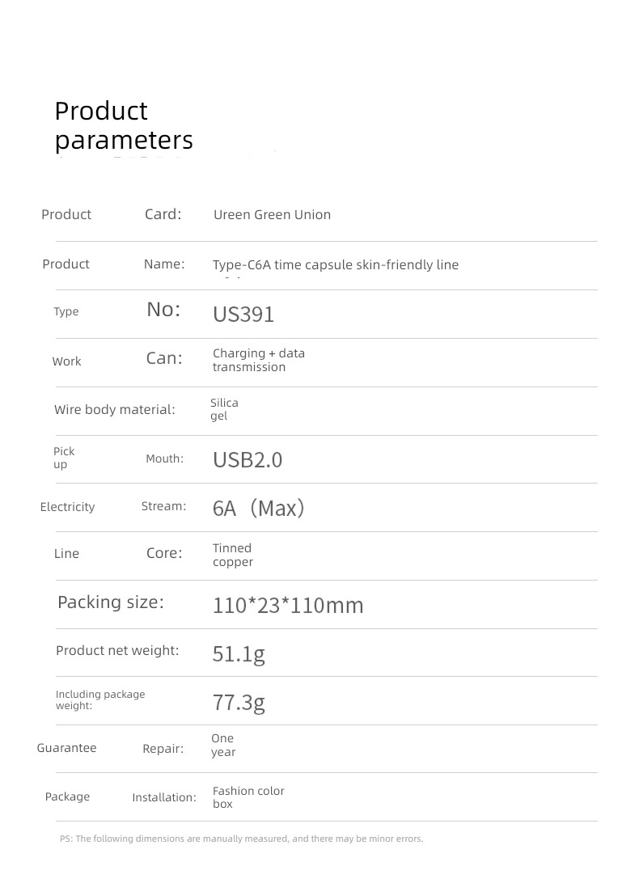Click the Including package weight label

(x=100, y=700)
